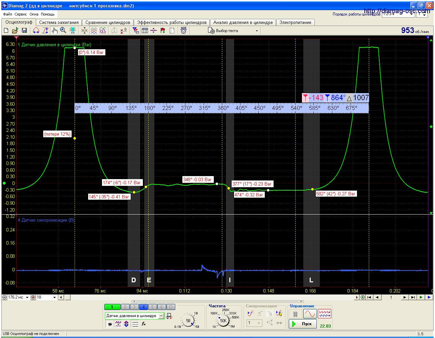The image size is (435, 338).
Task: Click the vertical stretch toolbar icon
Action: pyautogui.click(x=45, y=31)
